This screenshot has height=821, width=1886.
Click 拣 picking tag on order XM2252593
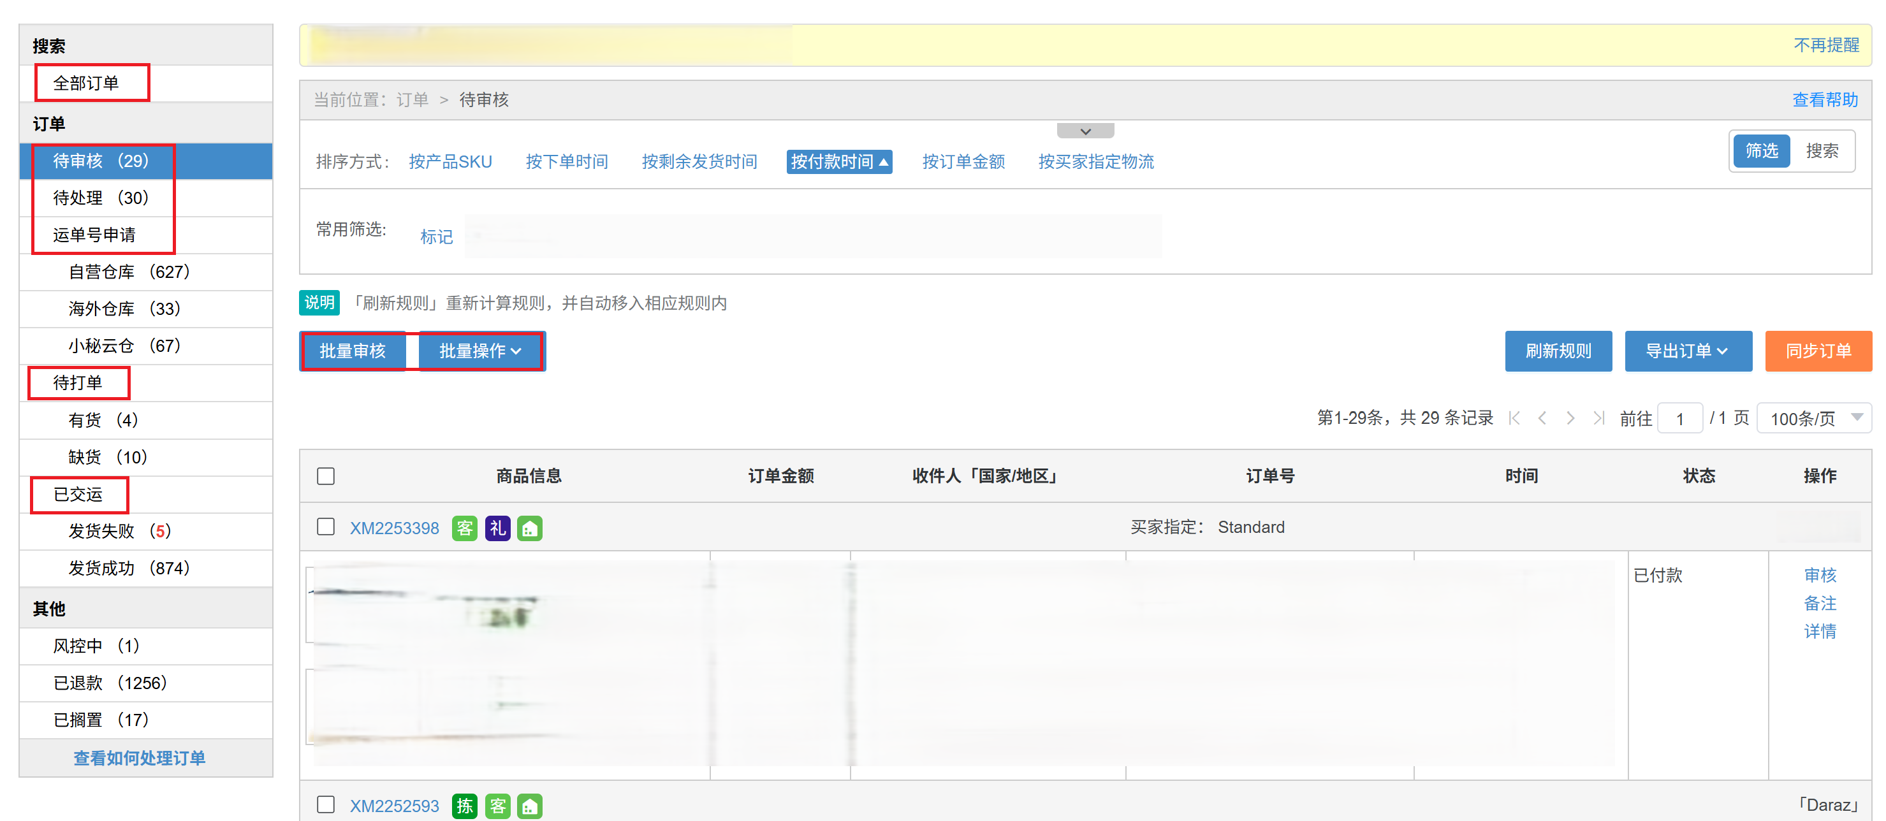464,806
